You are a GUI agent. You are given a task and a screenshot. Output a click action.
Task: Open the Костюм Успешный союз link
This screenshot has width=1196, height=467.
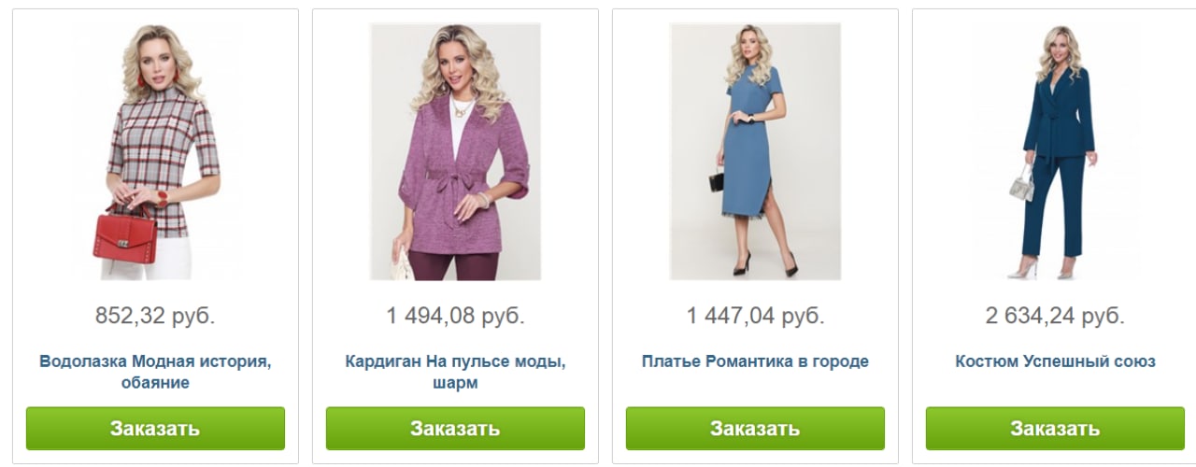tap(1055, 361)
